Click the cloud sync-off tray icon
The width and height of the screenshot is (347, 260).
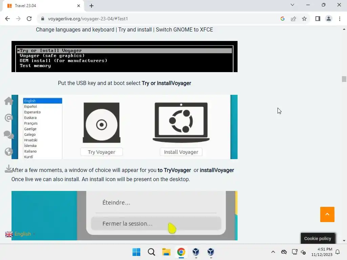284,252
